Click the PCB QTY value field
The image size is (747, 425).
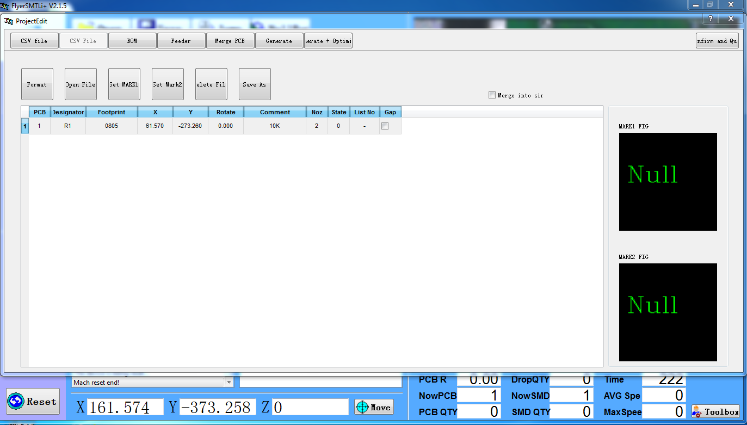479,412
